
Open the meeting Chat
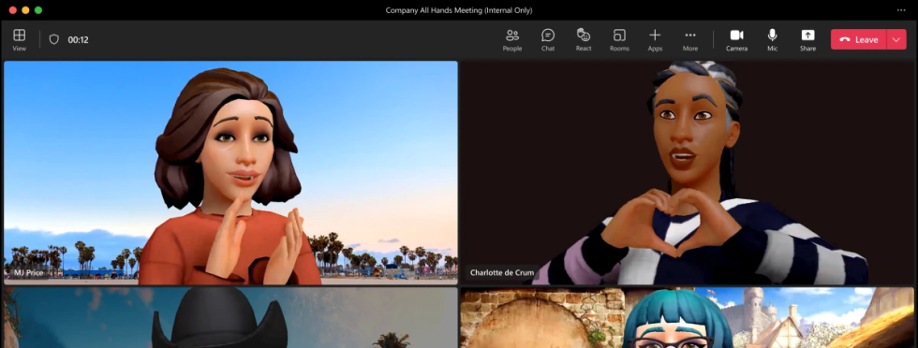pyautogui.click(x=548, y=39)
